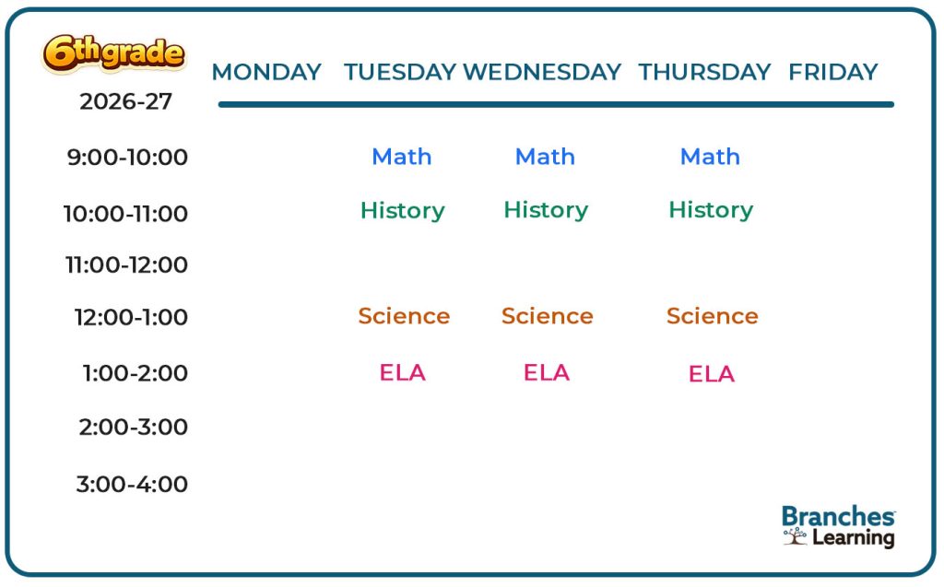Click the 3:00-4:00 time slot label
The height and width of the screenshot is (587, 944).
pyautogui.click(x=132, y=485)
